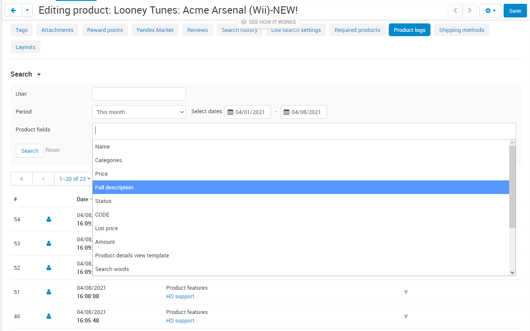The height and width of the screenshot is (331, 530).
Task: Open the Tags tab
Action: [22, 30]
